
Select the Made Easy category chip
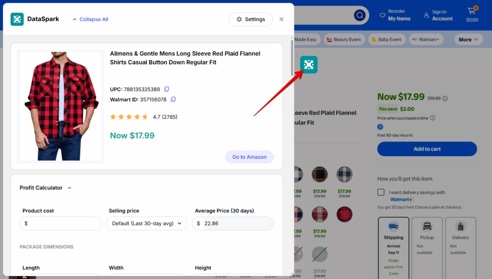point(306,39)
